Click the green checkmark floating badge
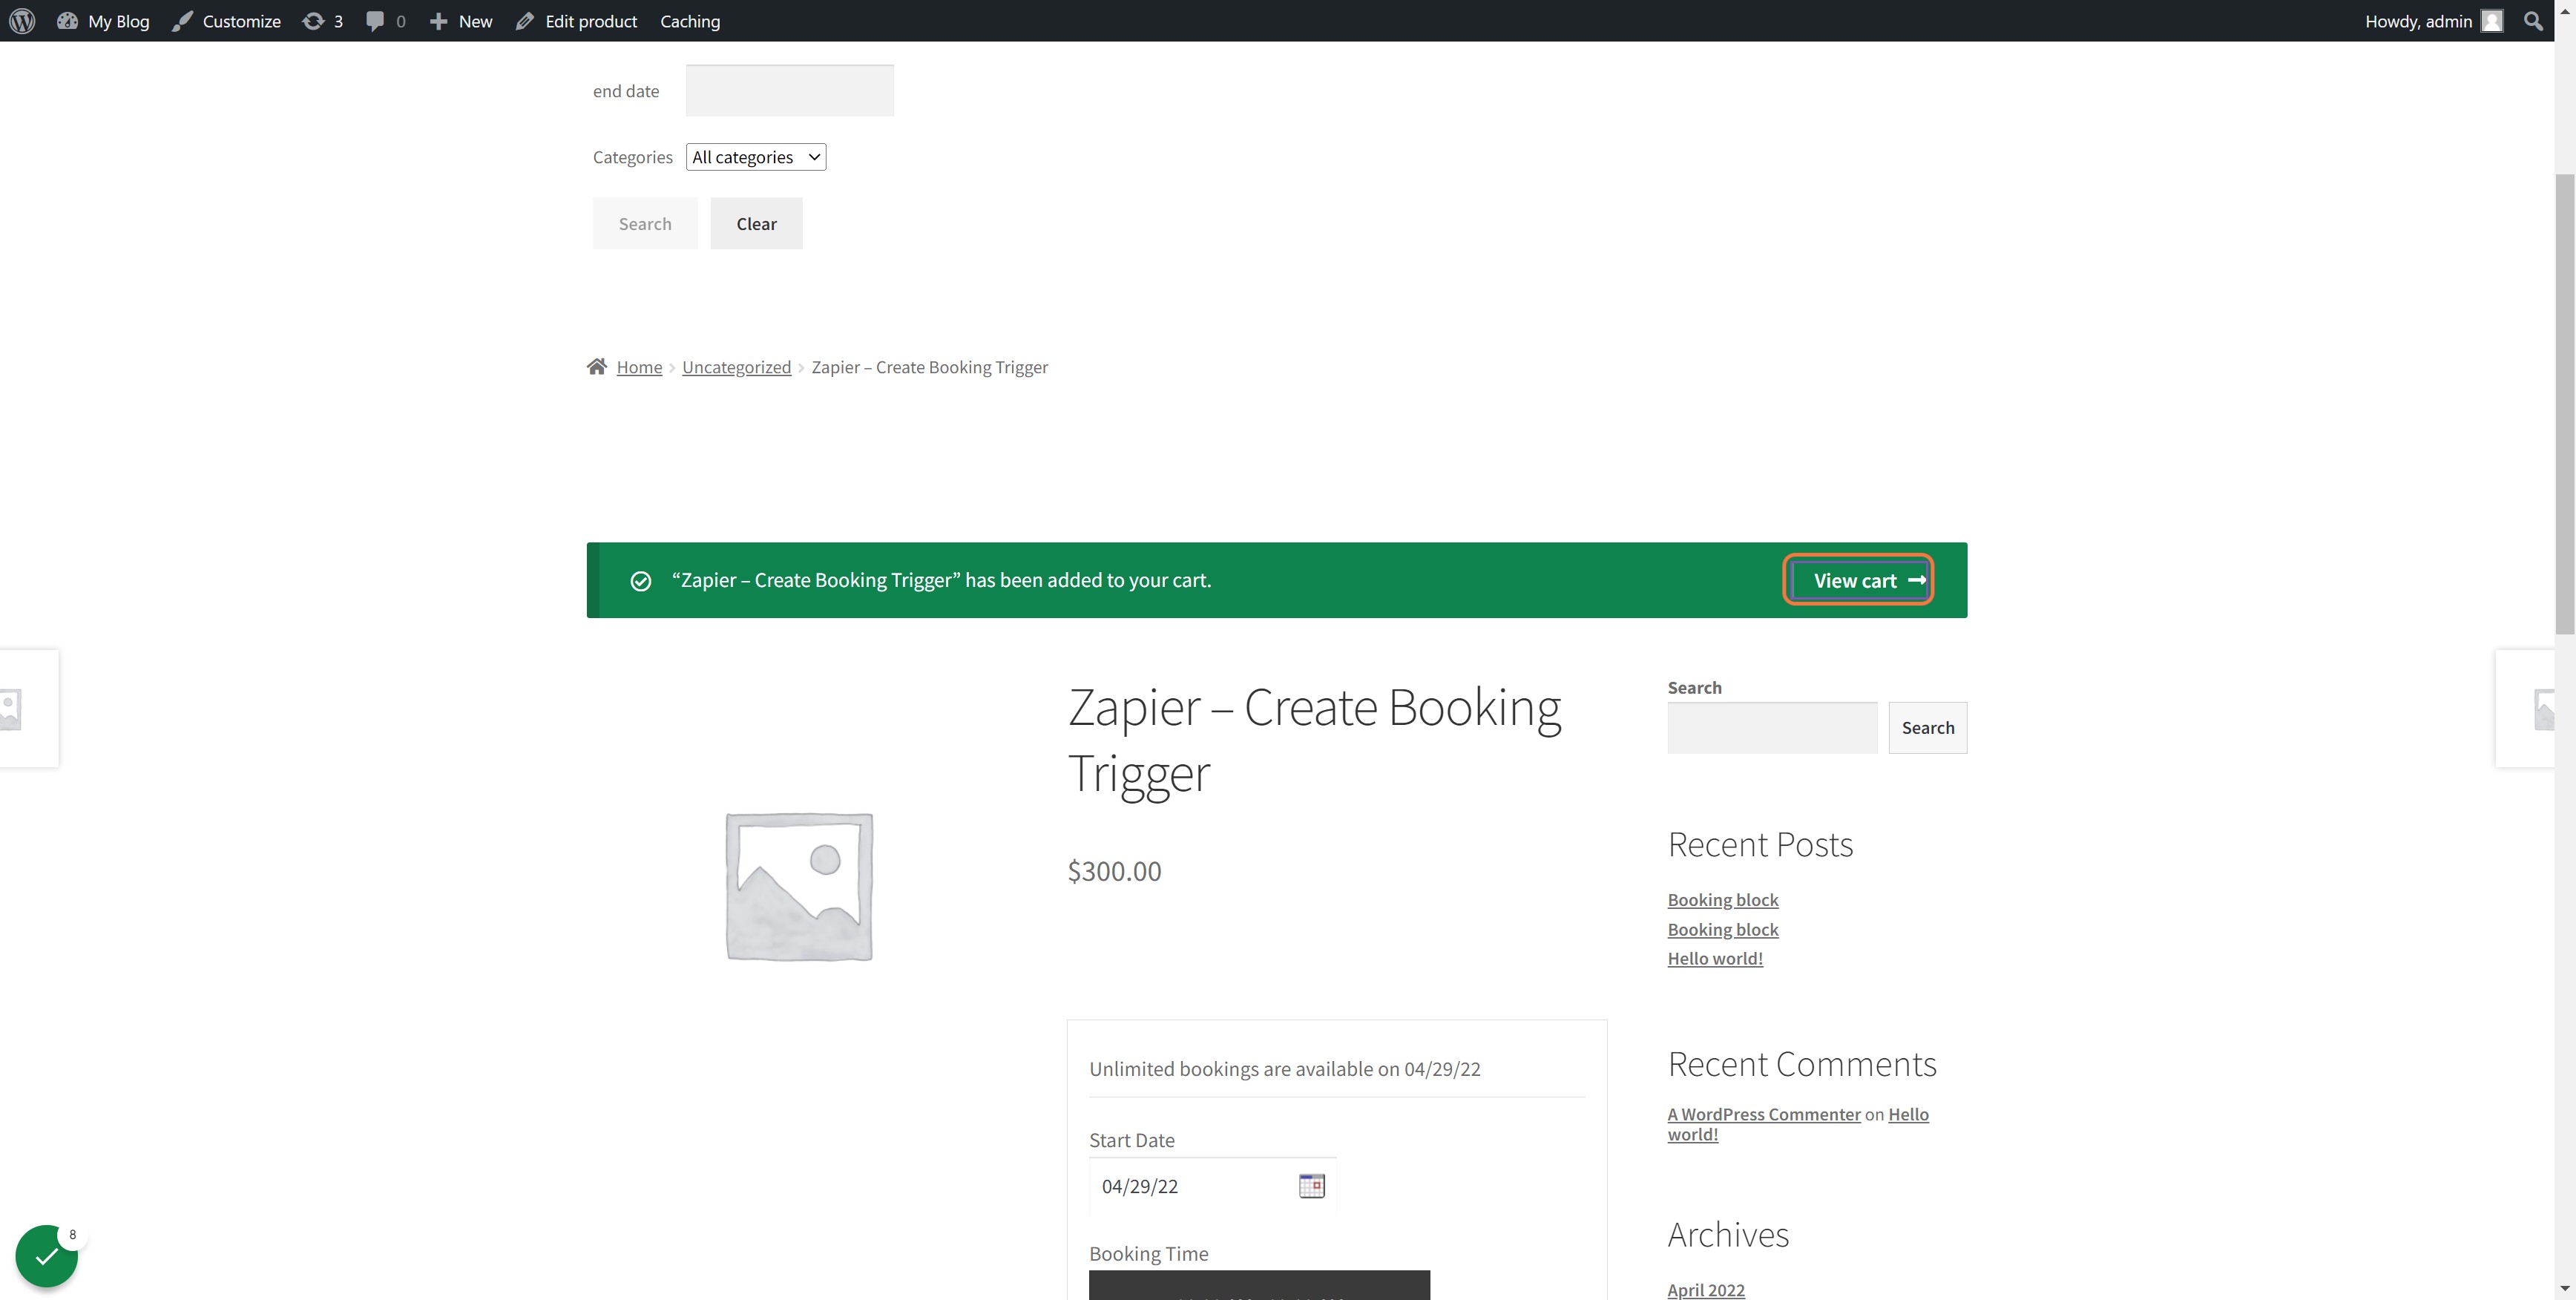Image resolution: width=2576 pixels, height=1300 pixels. pos(47,1256)
